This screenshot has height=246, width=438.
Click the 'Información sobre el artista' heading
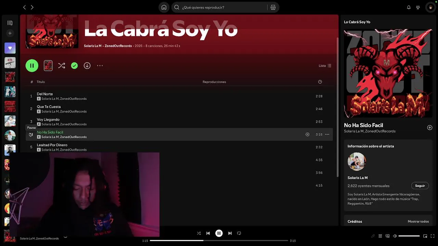tap(371, 146)
